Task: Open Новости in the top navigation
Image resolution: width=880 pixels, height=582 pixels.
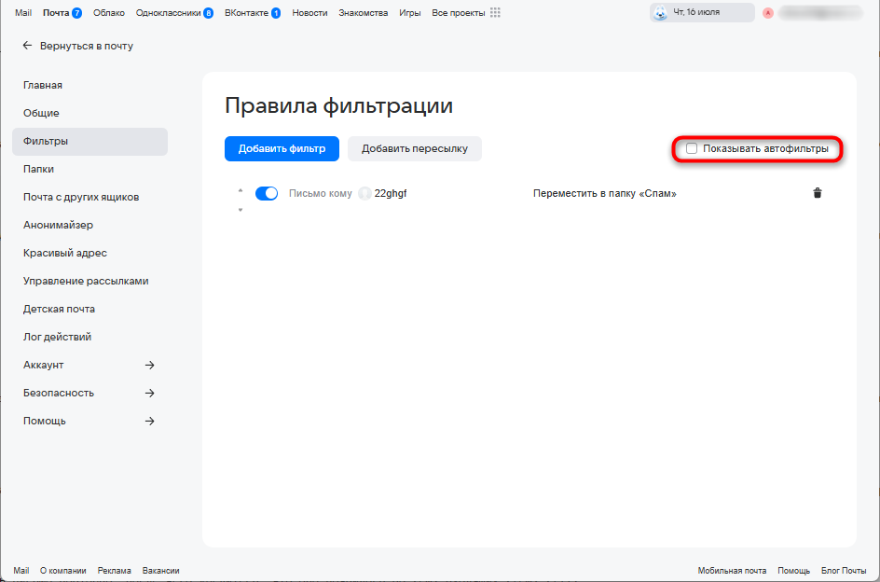Action: (309, 12)
